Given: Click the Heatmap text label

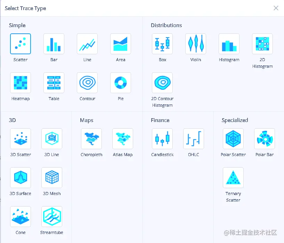Looking at the screenshot, I should point(21,99).
